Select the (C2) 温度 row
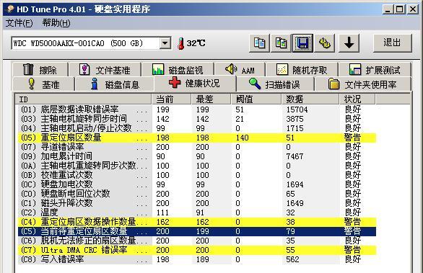The height and width of the screenshot is (273, 423). click(x=197, y=212)
